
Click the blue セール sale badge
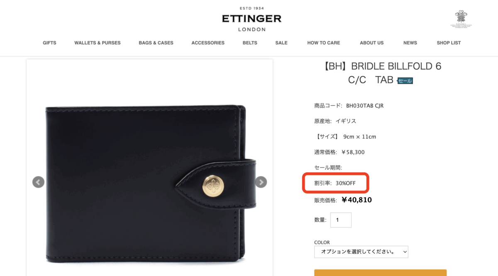[x=405, y=81]
